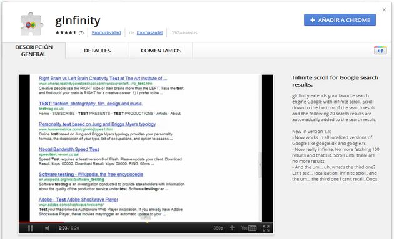This screenshot has width=394, height=239.
Task: Click Right Brain vs Left Brain result link
Action: tap(103, 78)
